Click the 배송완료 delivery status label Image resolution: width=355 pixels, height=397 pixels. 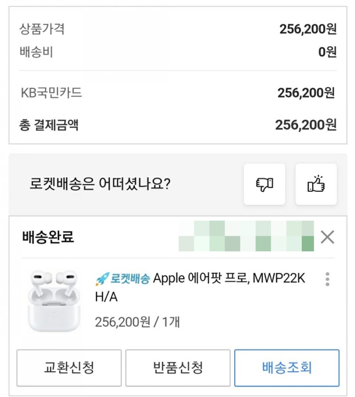(x=48, y=238)
